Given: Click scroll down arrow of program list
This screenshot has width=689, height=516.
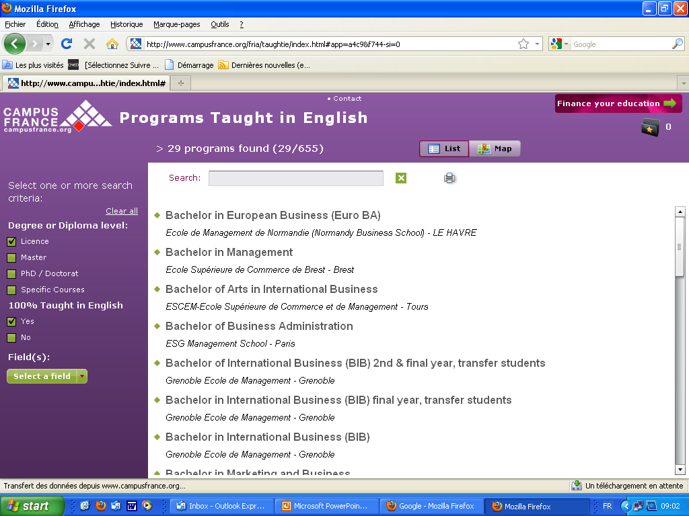Looking at the screenshot, I should [680, 470].
